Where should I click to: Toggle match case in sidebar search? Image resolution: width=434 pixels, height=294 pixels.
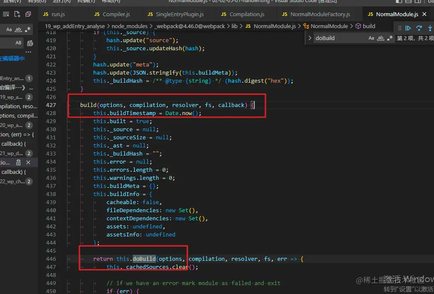9,29
